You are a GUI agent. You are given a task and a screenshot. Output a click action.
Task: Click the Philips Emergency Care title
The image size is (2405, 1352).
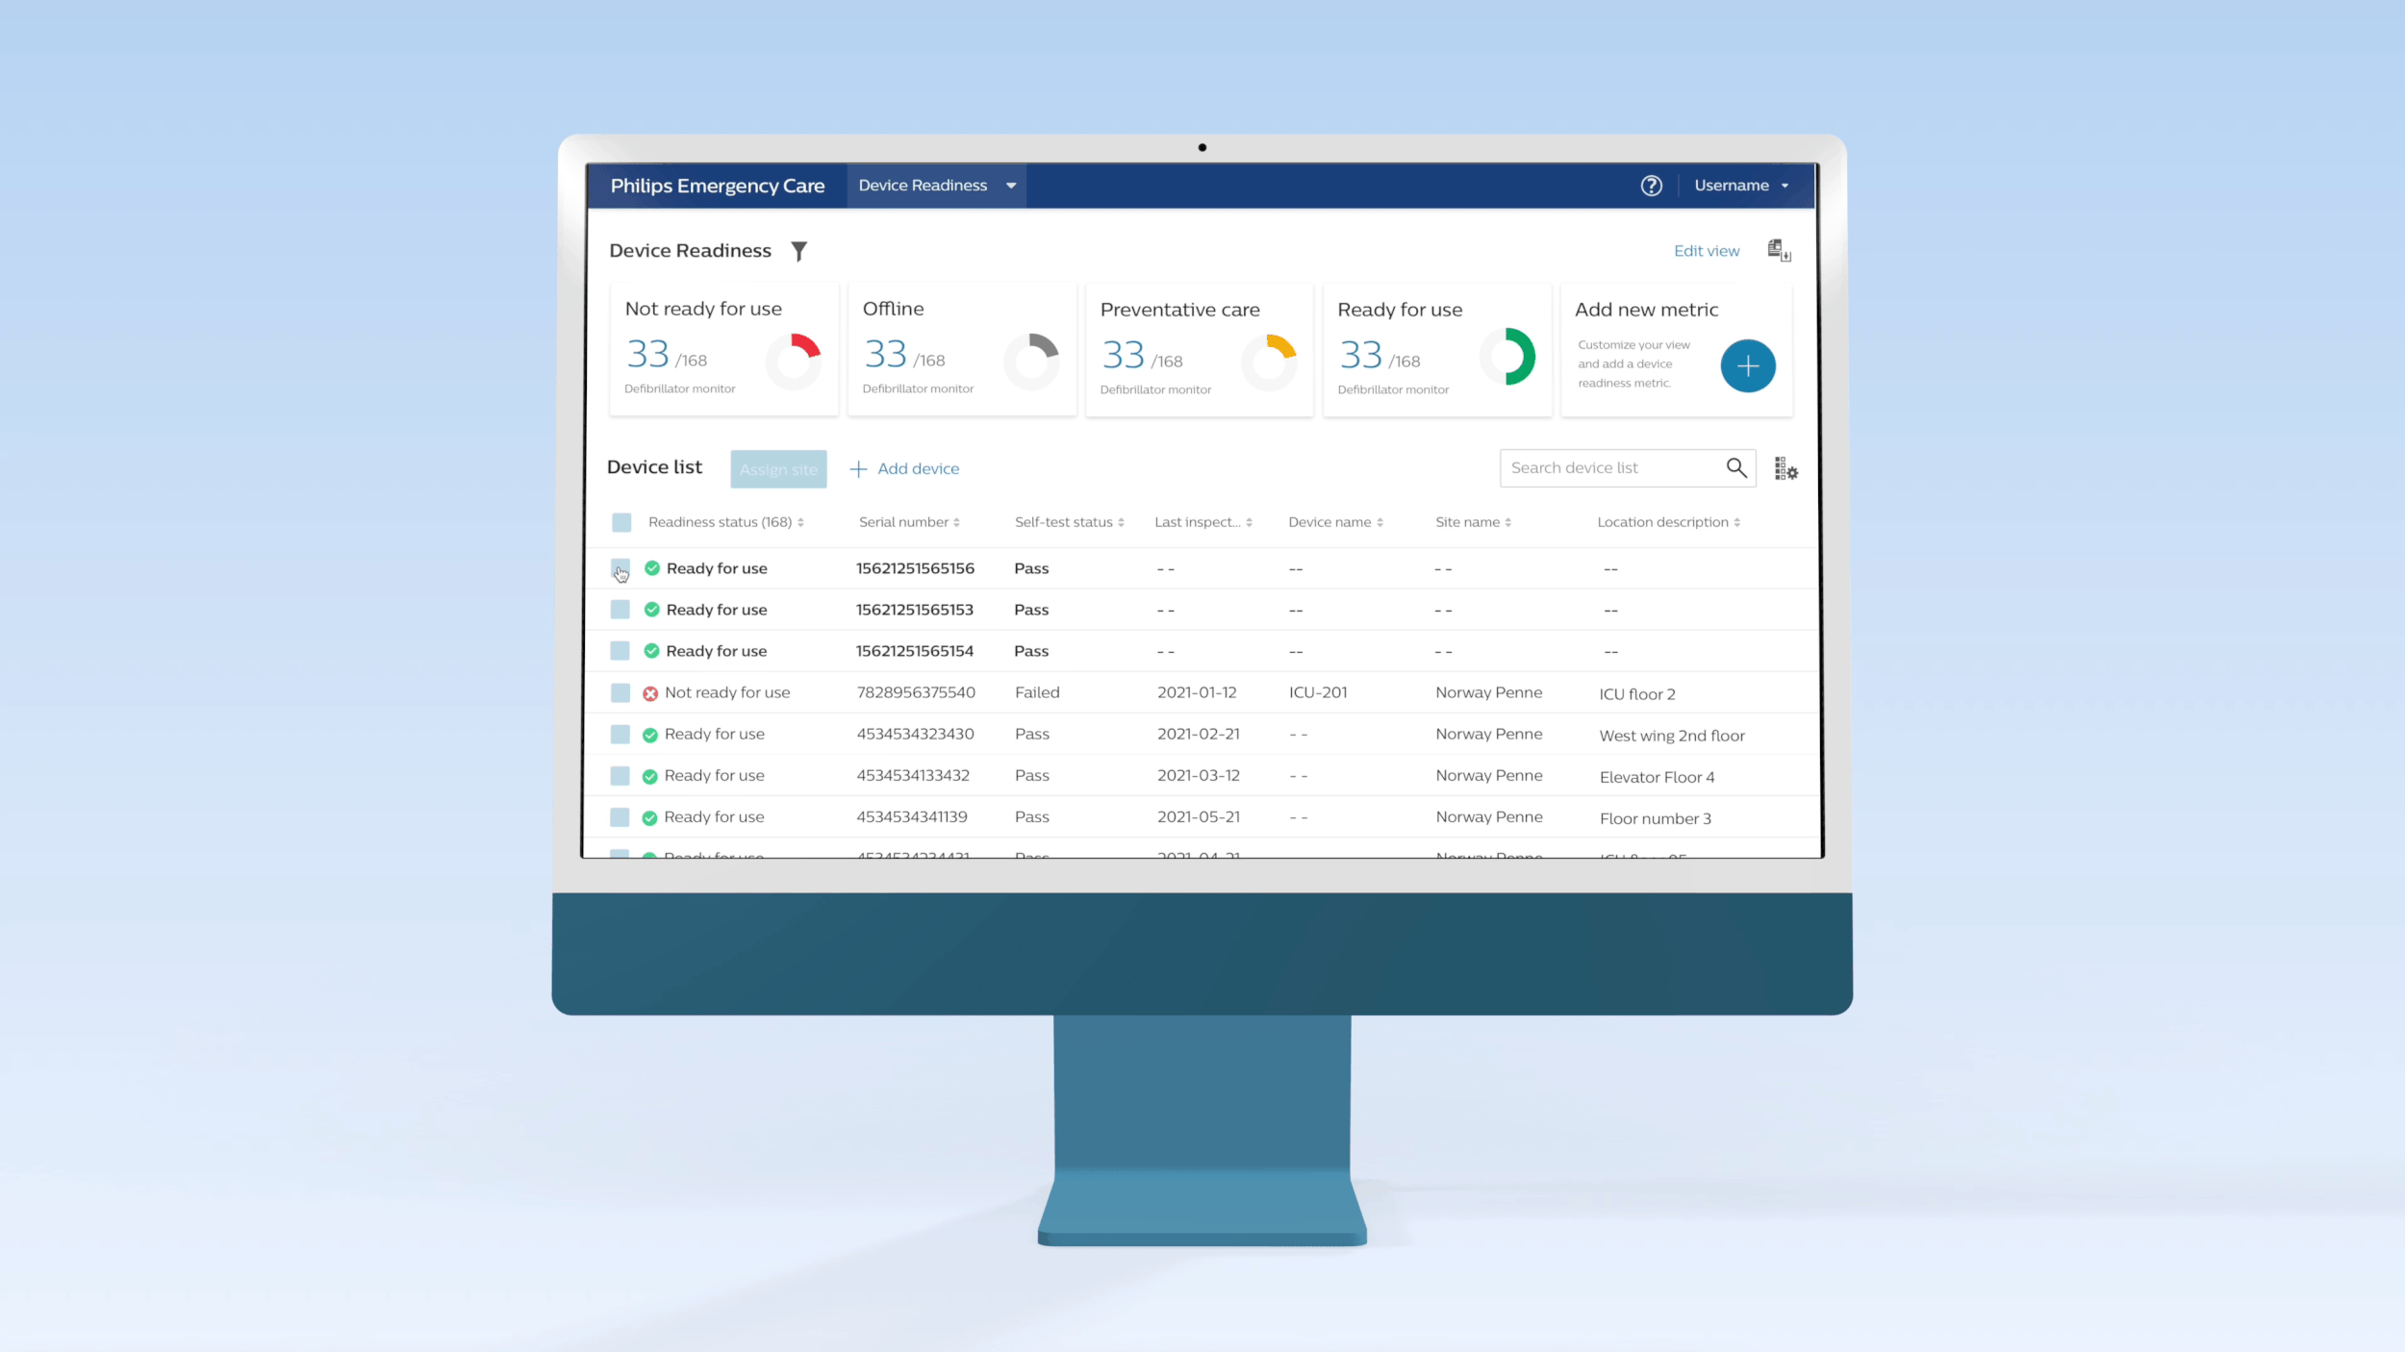[717, 186]
